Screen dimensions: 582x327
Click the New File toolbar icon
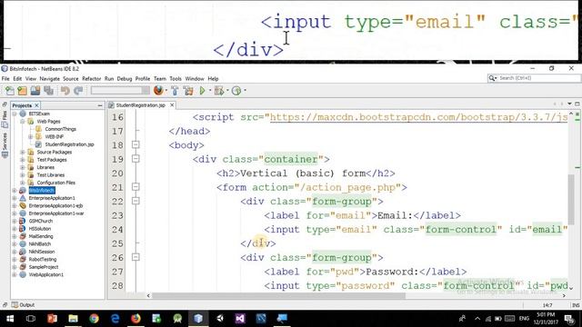coord(9,91)
